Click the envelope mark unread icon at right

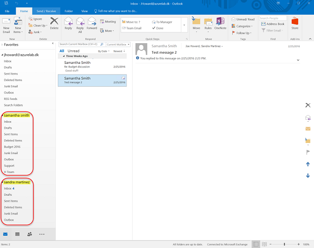coord(308,129)
